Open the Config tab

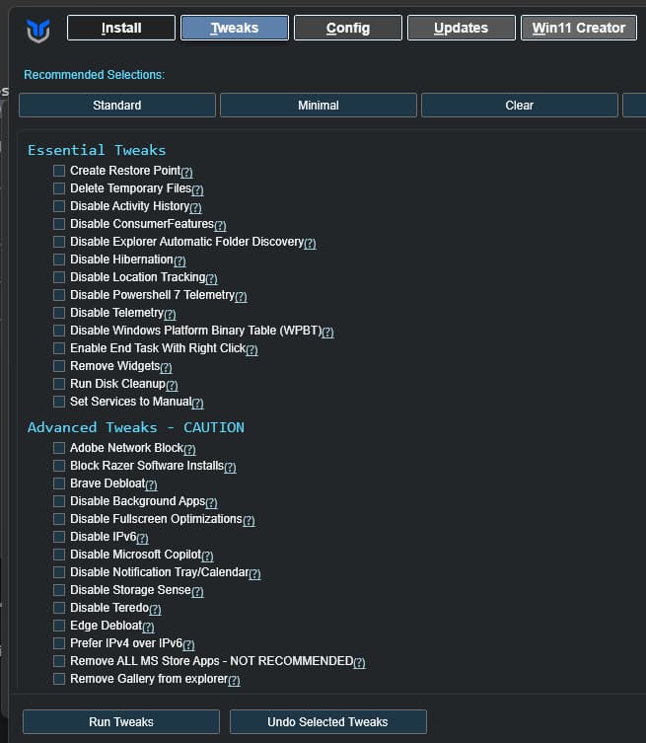[348, 28]
